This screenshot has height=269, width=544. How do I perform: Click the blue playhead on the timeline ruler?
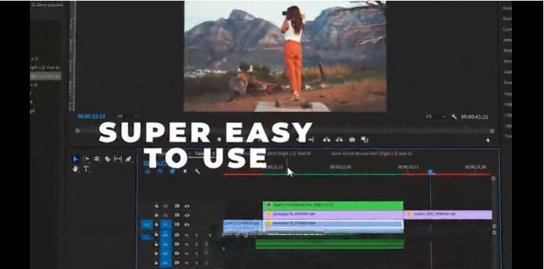(x=430, y=172)
